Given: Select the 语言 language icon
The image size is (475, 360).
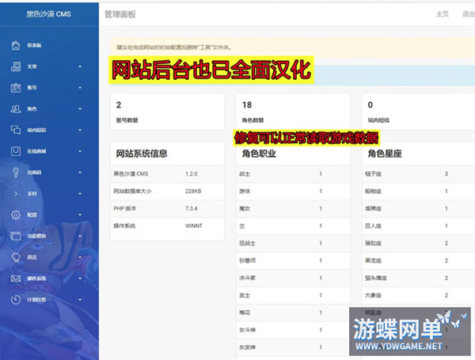Looking at the screenshot, I should (16, 257).
